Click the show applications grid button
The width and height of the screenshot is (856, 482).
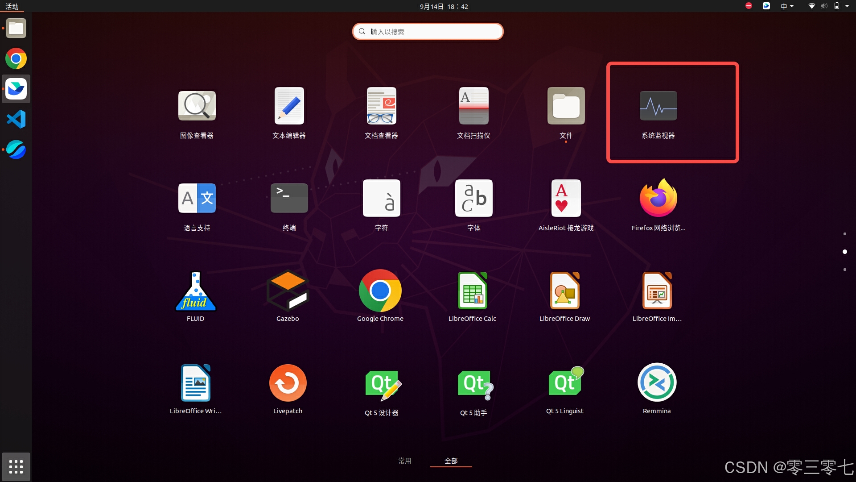click(16, 466)
